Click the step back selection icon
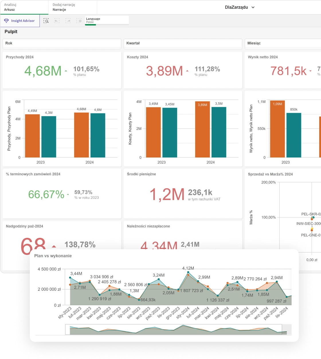The image size is (321, 359). [57, 21]
